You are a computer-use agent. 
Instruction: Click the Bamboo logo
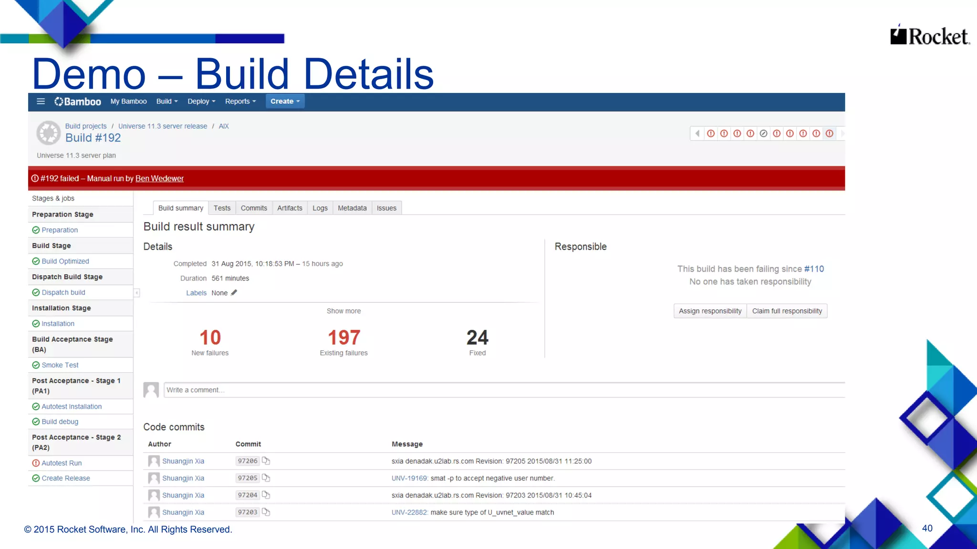pyautogui.click(x=78, y=102)
